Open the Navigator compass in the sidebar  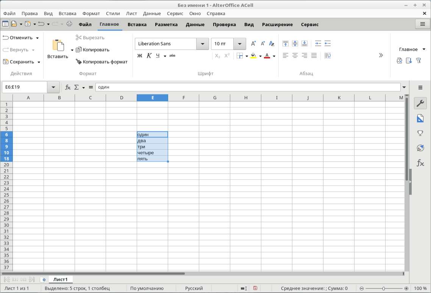tap(420, 148)
